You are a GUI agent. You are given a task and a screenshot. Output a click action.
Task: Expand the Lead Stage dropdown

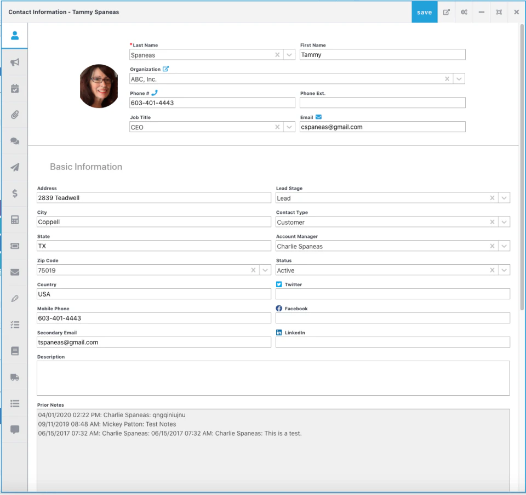504,197
